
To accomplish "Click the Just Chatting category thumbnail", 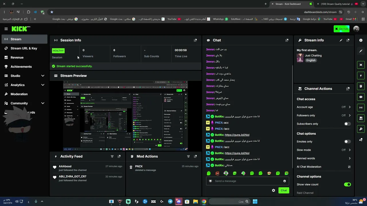I will coord(300,58).
